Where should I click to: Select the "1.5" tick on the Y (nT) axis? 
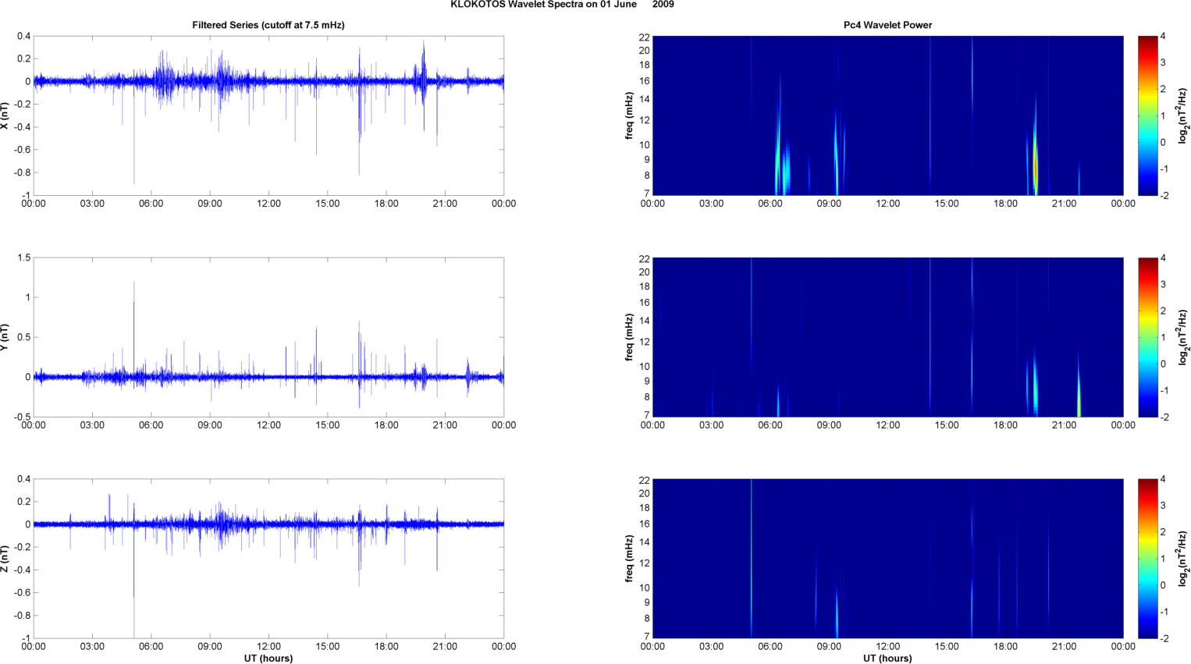23,257
